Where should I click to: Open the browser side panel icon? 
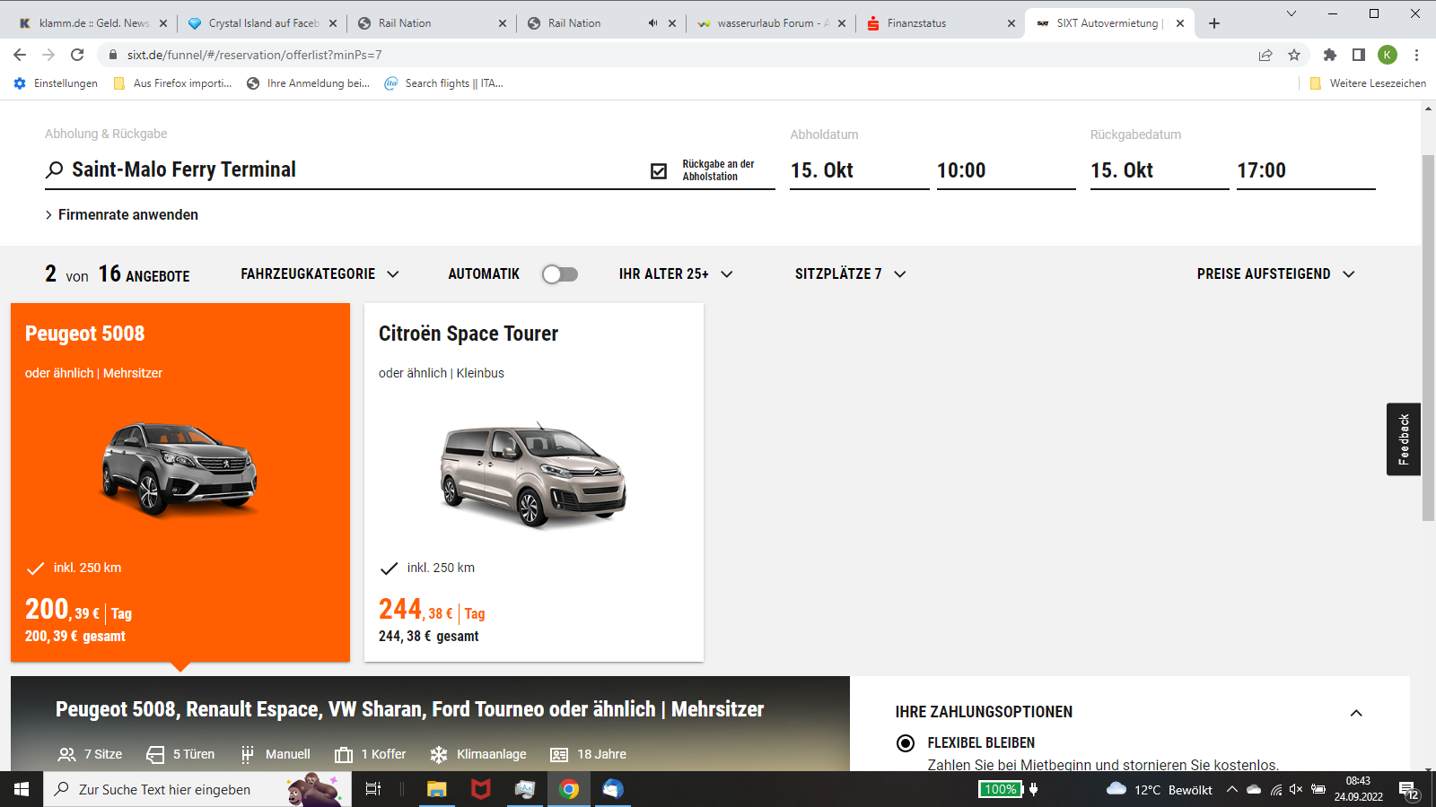click(1359, 55)
